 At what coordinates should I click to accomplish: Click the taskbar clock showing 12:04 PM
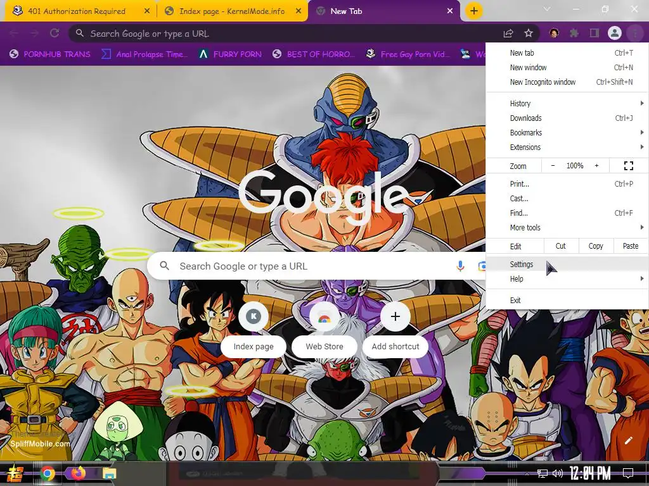coord(590,473)
